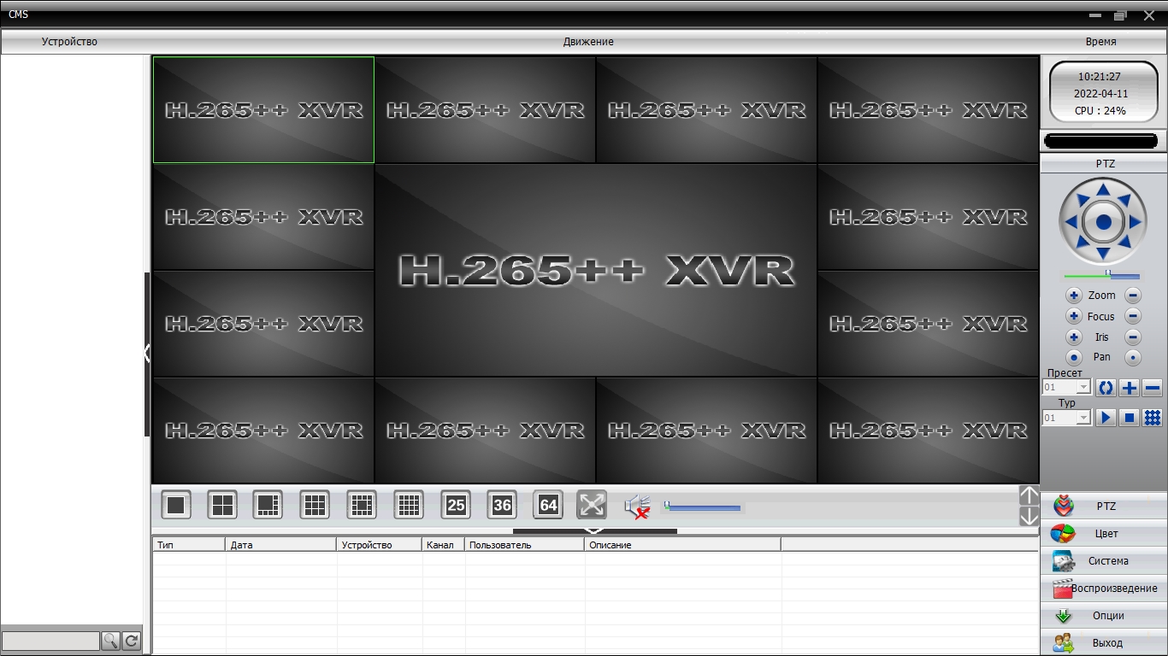Viewport: 1168px width, 656px height.
Task: Pan PTZ camera right
Action: (x=1136, y=222)
